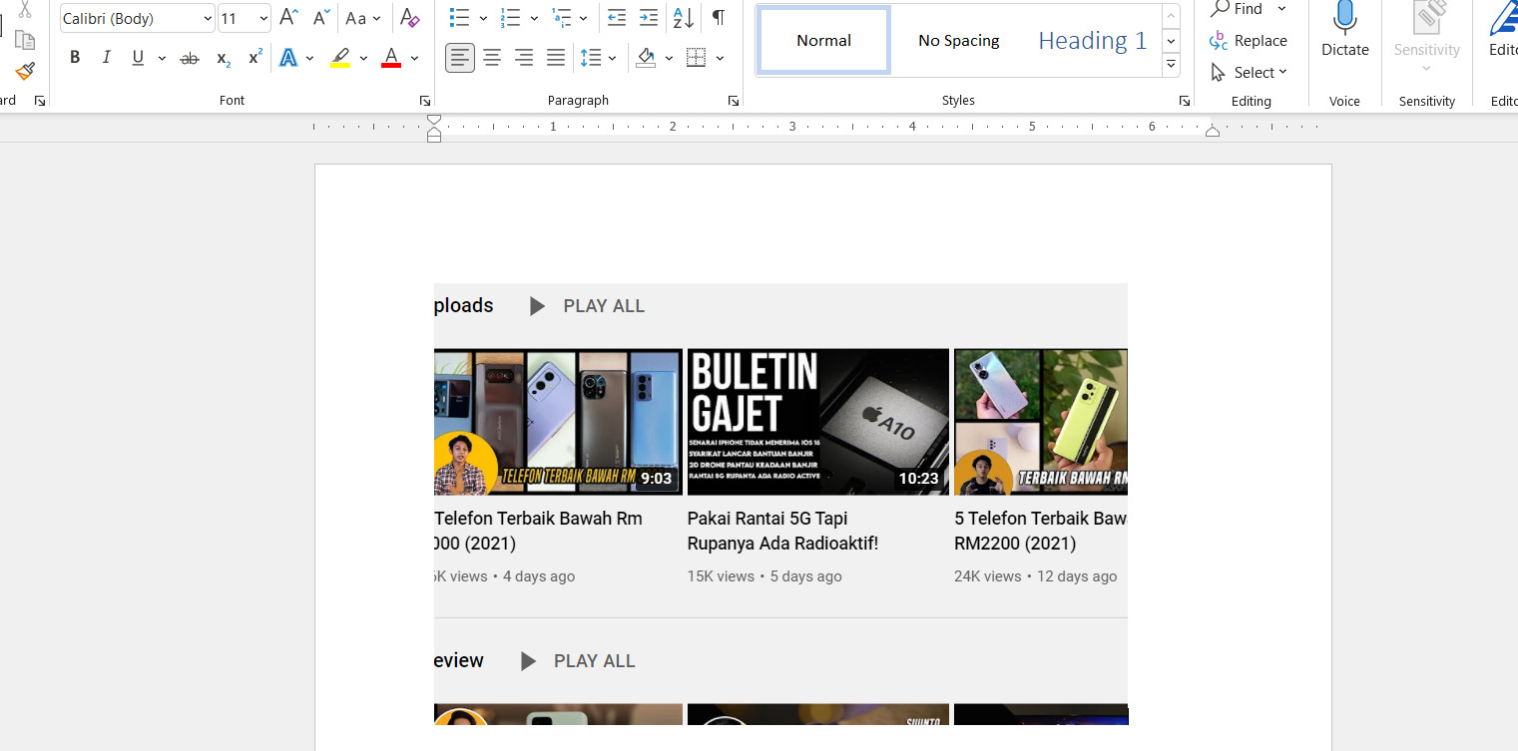Screen dimensions: 1518x751
Task: Click the Format Painter brush icon
Action: click(x=25, y=71)
